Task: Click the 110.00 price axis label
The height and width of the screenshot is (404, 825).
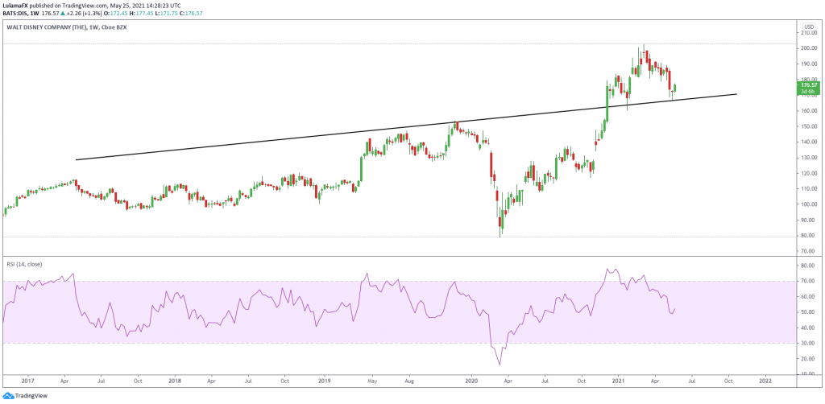Action: 807,188
